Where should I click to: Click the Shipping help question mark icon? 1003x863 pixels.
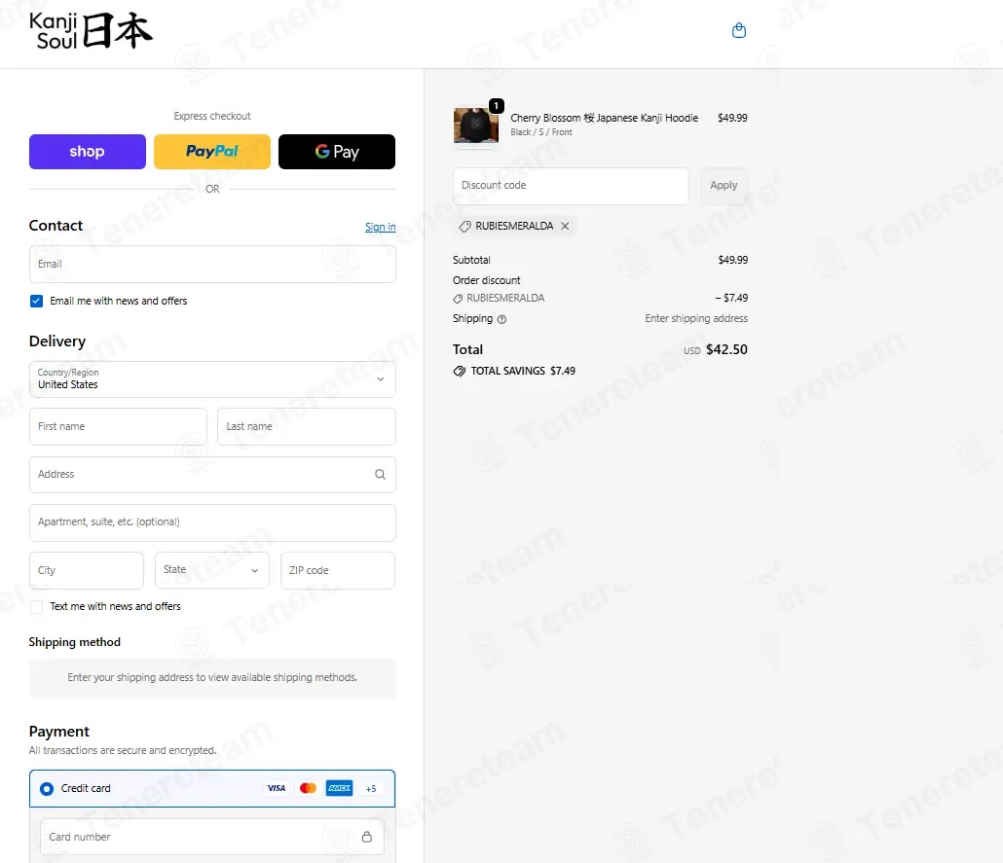click(x=501, y=319)
